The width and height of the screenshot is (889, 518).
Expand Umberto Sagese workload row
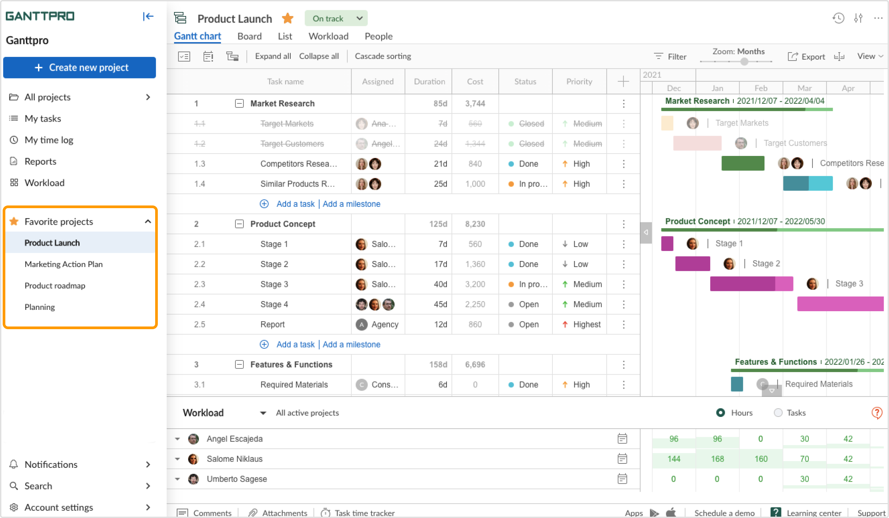pos(177,479)
